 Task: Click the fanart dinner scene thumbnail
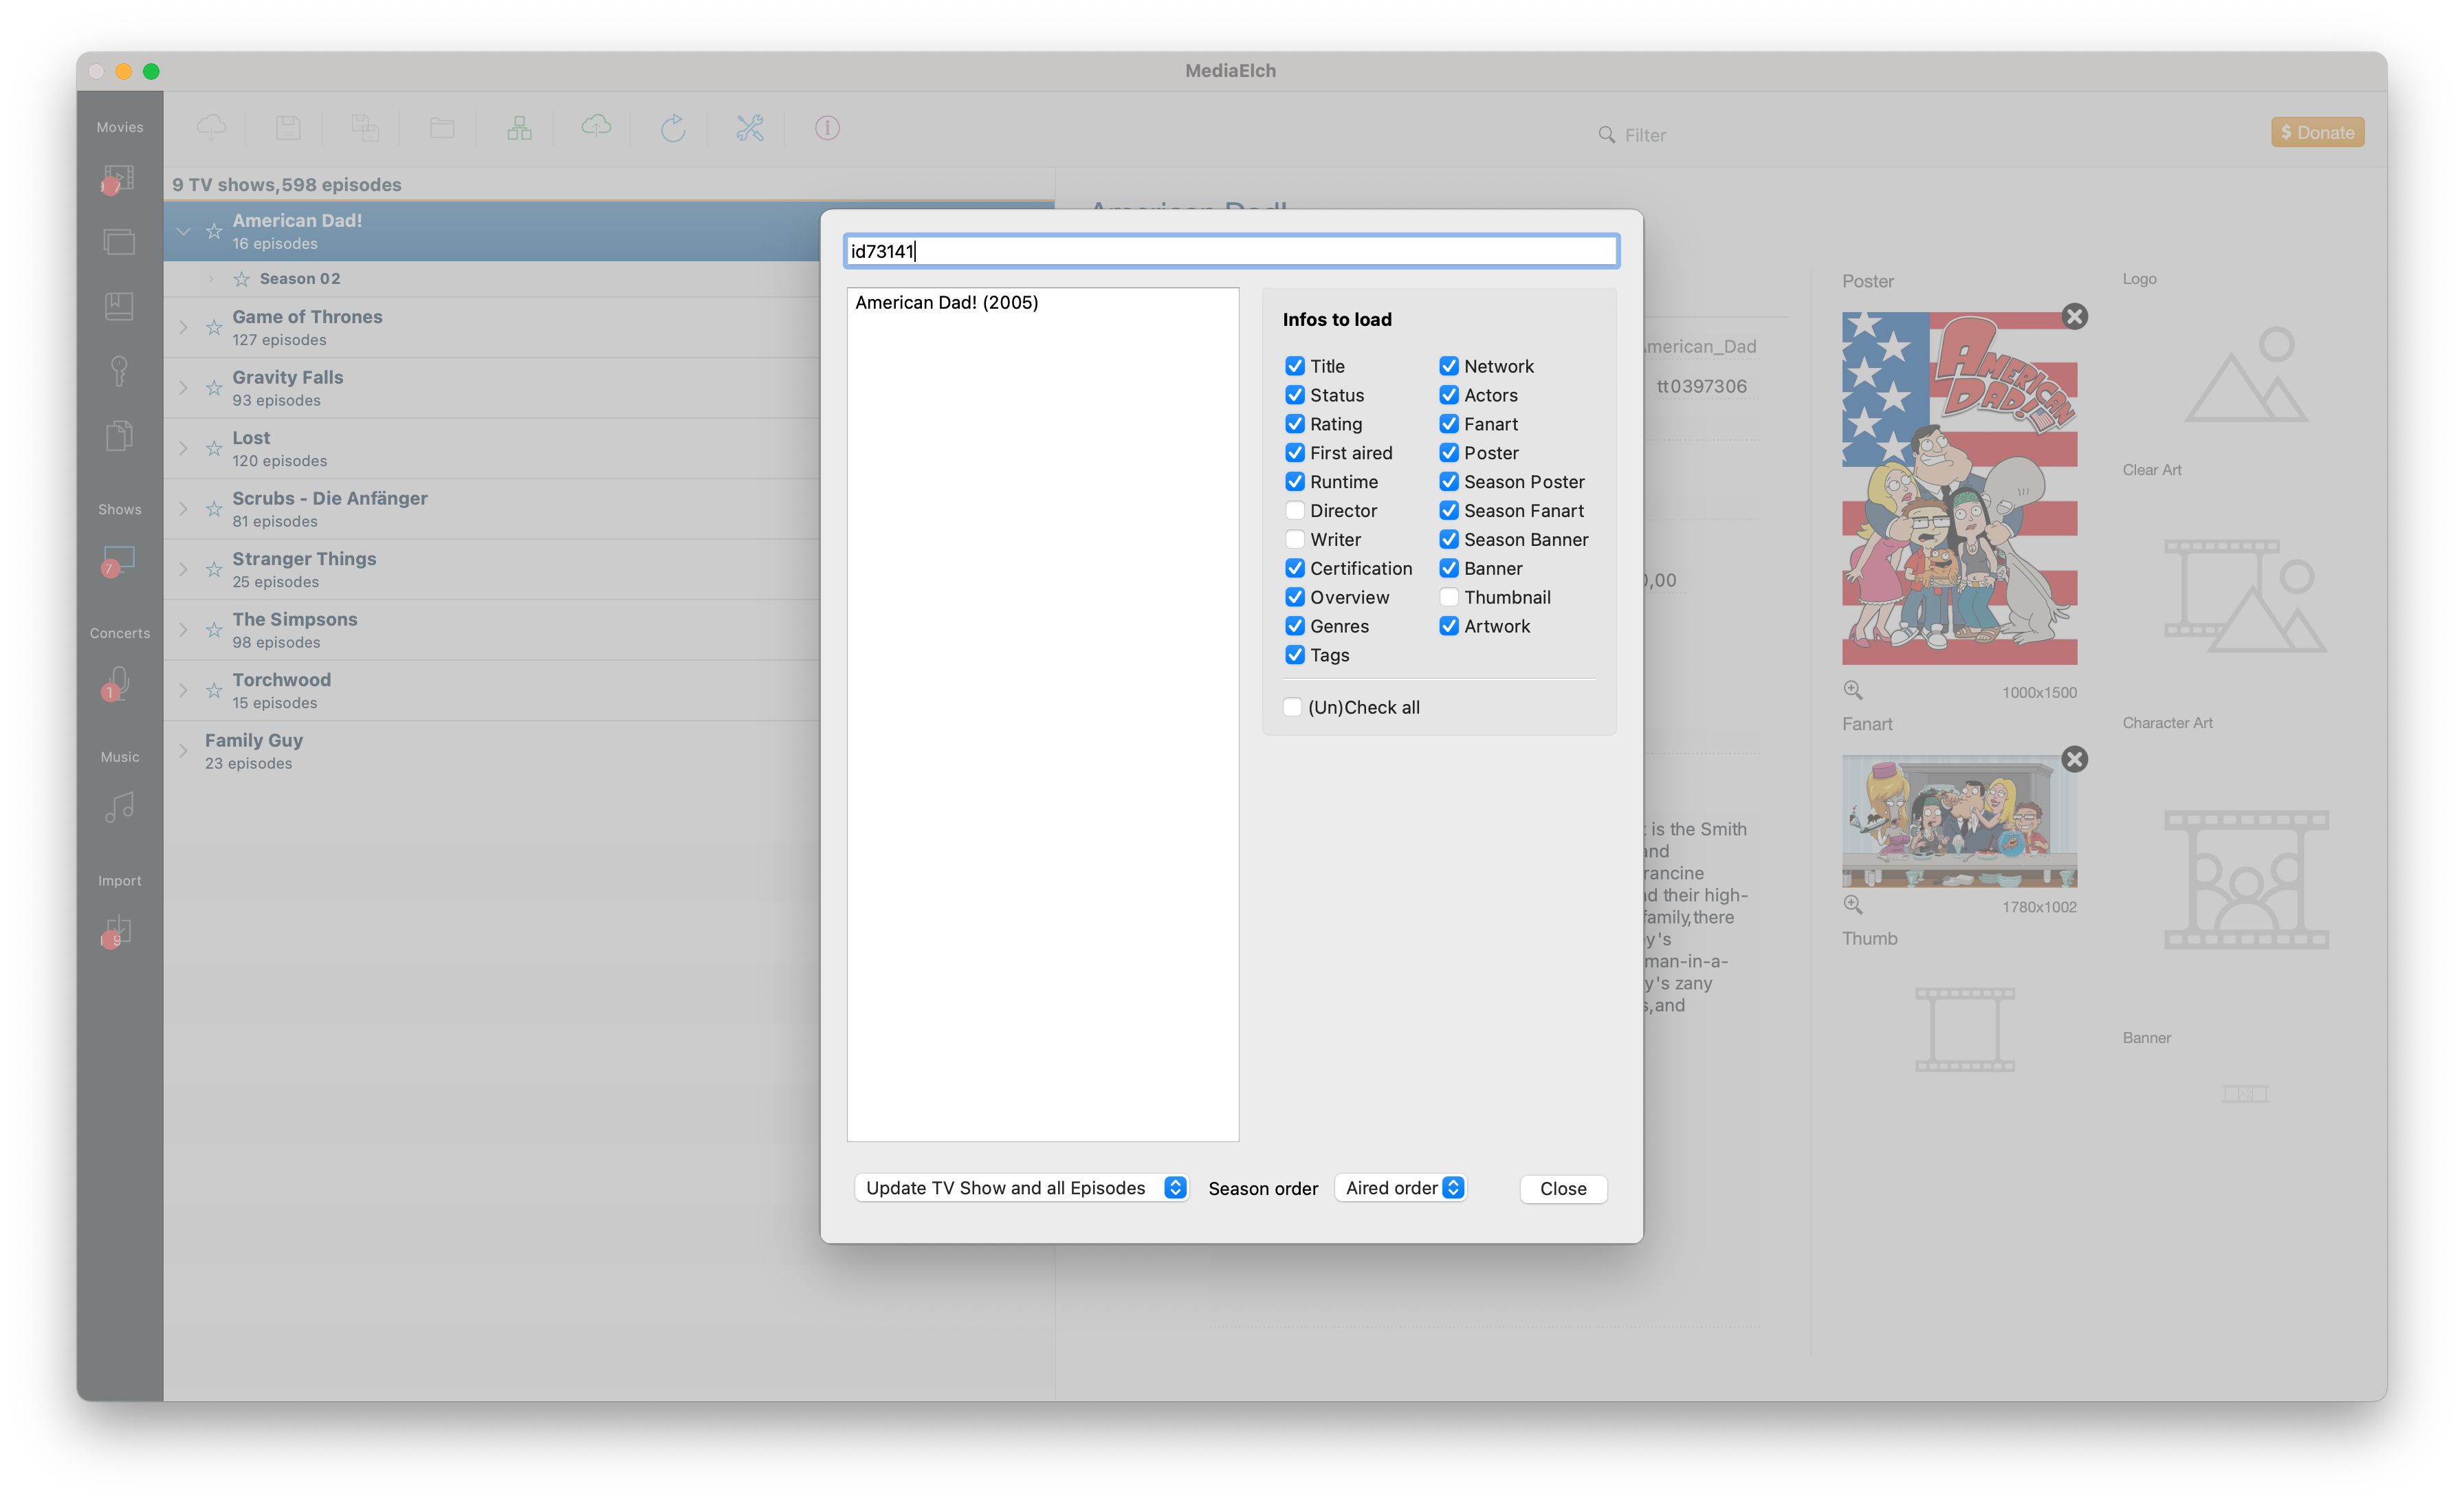click(x=1959, y=821)
